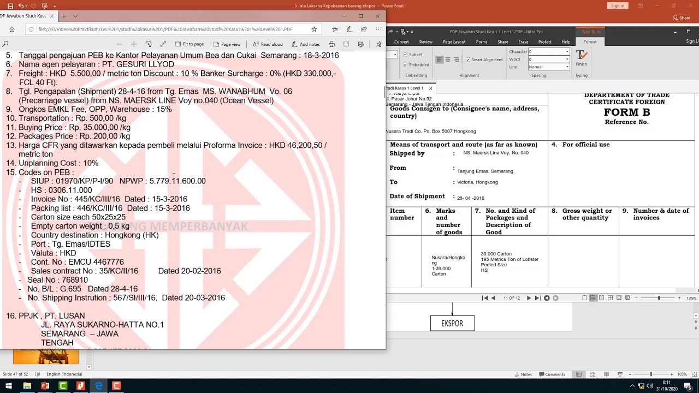Click Fit to page in Edge
This screenshot has height=393, width=699.
point(189,44)
